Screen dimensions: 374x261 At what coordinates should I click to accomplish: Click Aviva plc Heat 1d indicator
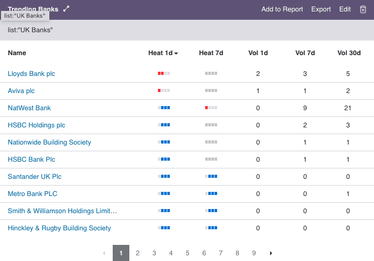[164, 90]
